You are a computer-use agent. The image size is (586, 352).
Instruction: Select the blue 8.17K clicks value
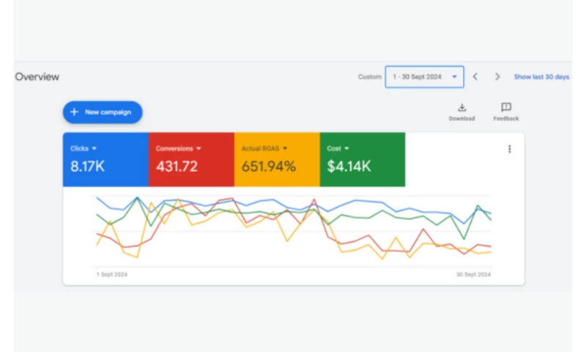coord(88,166)
